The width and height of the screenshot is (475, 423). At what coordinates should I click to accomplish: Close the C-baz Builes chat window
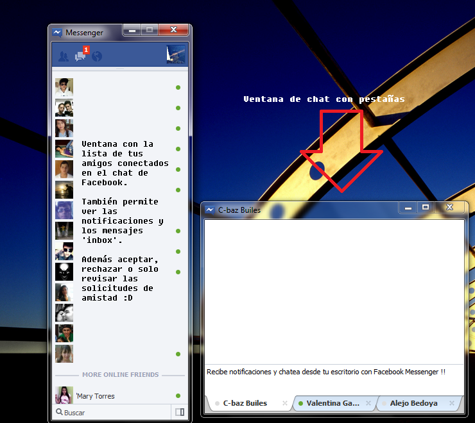click(x=449, y=207)
